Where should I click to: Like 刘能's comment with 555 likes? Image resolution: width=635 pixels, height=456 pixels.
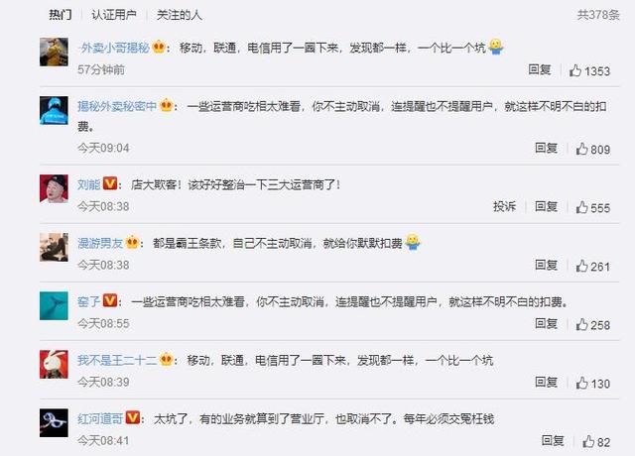coord(582,207)
